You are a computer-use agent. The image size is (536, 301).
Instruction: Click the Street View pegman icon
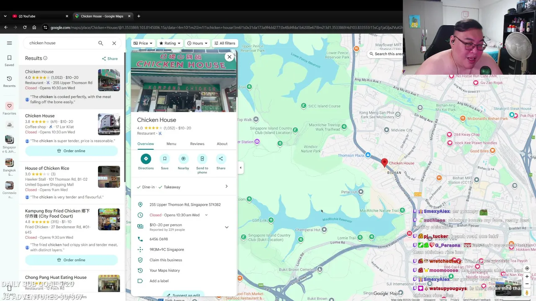click(527, 293)
